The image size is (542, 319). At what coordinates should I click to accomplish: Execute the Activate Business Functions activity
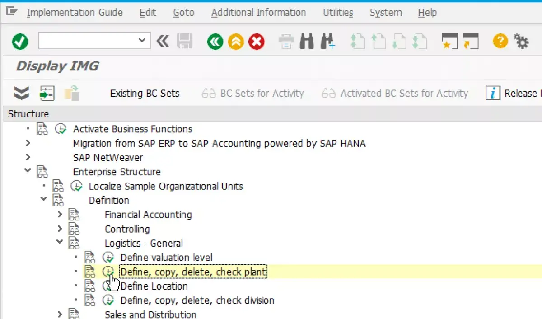pos(61,129)
